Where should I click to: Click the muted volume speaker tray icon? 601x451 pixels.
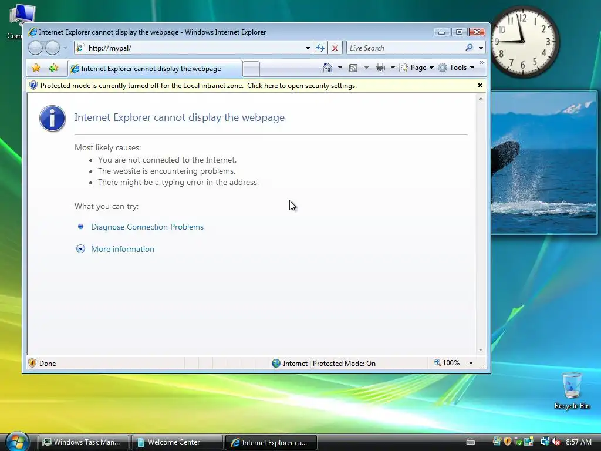tap(556, 442)
